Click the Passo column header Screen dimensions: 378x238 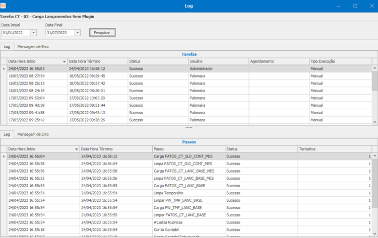coord(189,149)
